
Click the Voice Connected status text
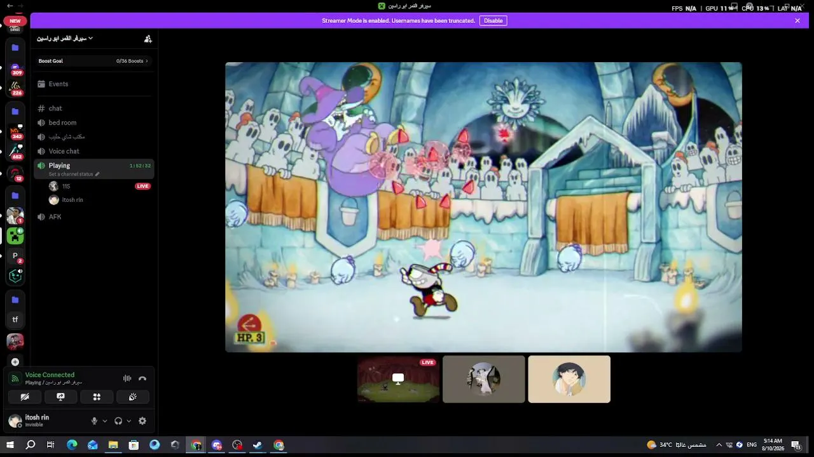tap(50, 375)
